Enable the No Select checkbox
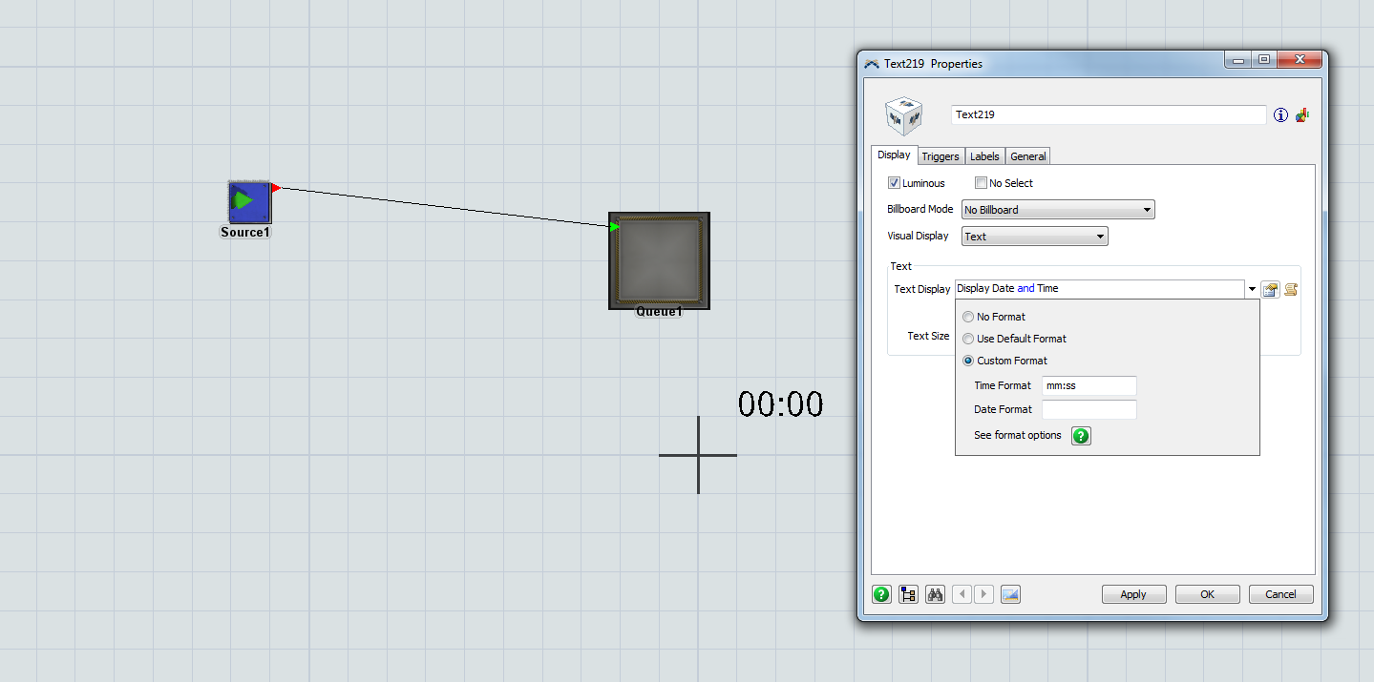 tap(981, 183)
